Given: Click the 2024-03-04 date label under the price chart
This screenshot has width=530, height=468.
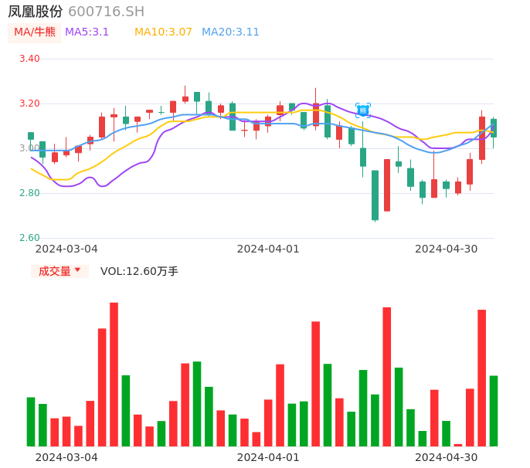Looking at the screenshot, I should [66, 249].
